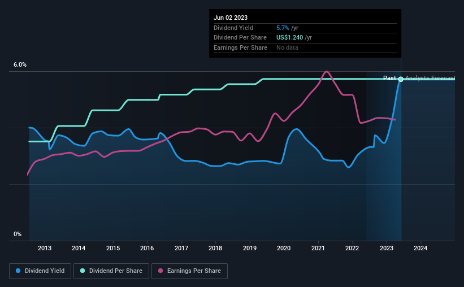Click the 'Jun 02 2023' tooltip date
Screen dimensions: 464x287
pyautogui.click(x=231, y=18)
